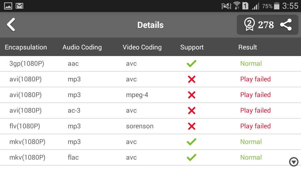
Task: Select the Result column header
Action: 248,47
